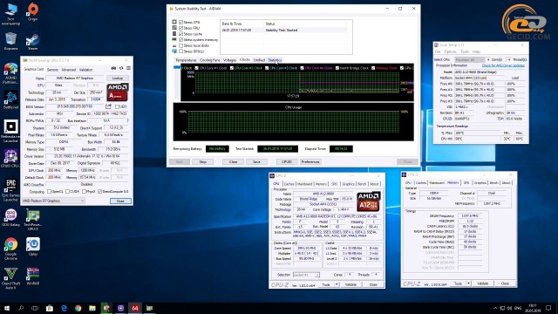Enable UEFI checkbox in GPU-Z
Viewport: 558px width, 314px height.
117,106
